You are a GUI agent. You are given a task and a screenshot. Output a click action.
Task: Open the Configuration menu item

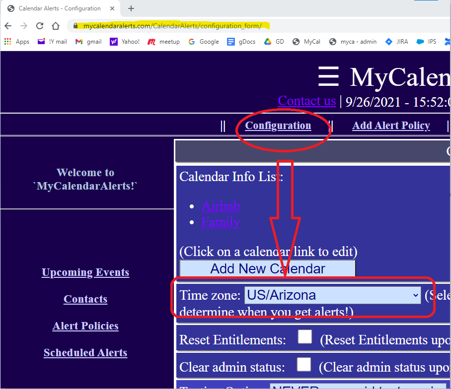click(x=278, y=126)
